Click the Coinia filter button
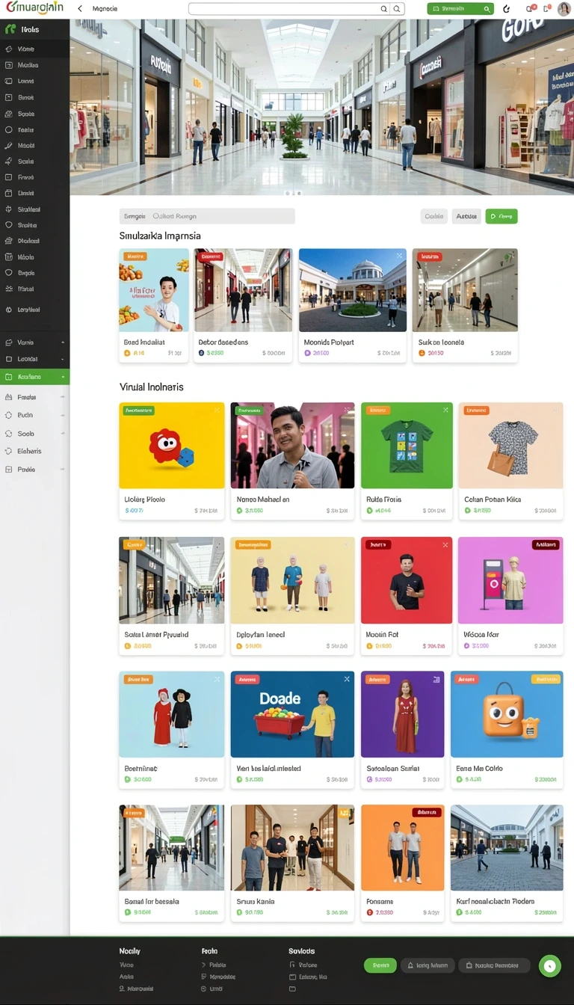The width and height of the screenshot is (574, 1005). point(434,216)
